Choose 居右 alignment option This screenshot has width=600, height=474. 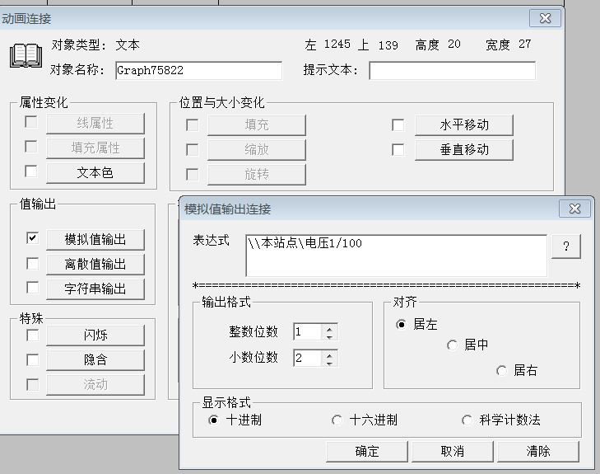click(x=501, y=371)
